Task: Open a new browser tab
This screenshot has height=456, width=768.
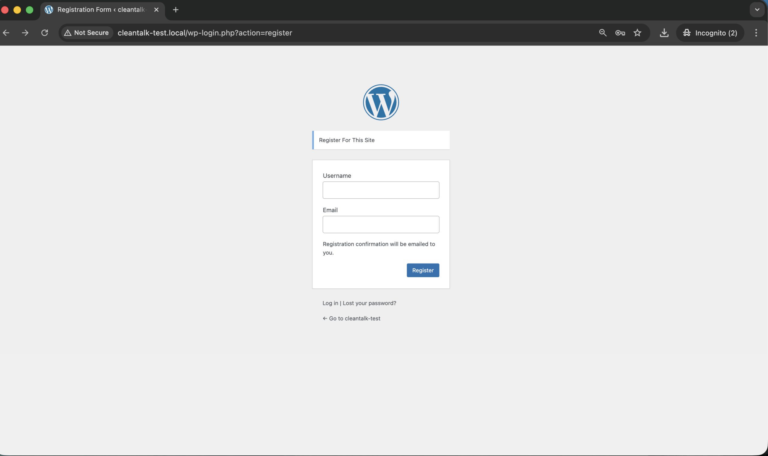Action: click(x=175, y=10)
